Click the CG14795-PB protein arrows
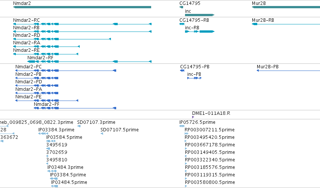Screen dimensions: 320x188 point(182,71)
